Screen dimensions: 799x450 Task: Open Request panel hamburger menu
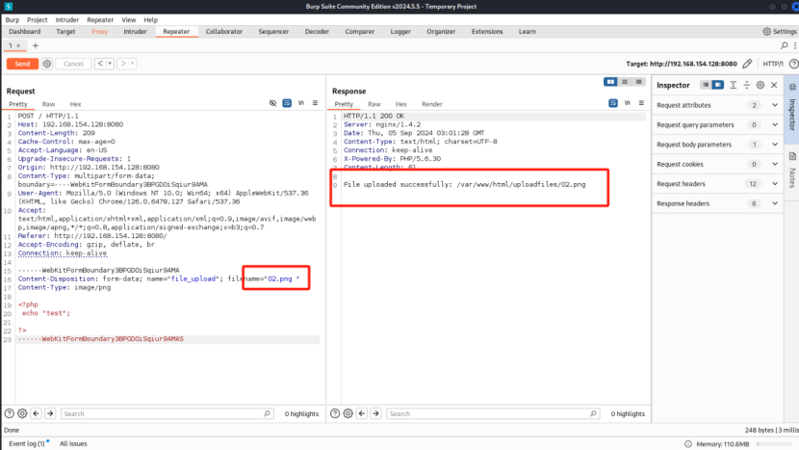point(315,103)
